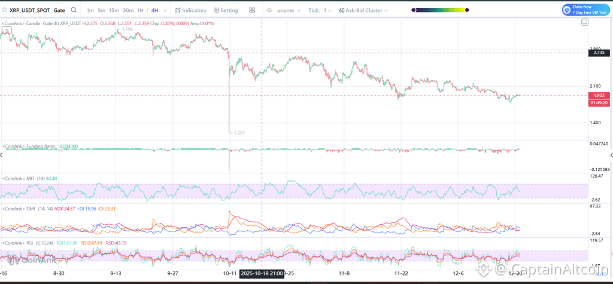Click the fullscreen square icon on chart
The height and width of the screenshot is (284, 613).
[584, 23]
